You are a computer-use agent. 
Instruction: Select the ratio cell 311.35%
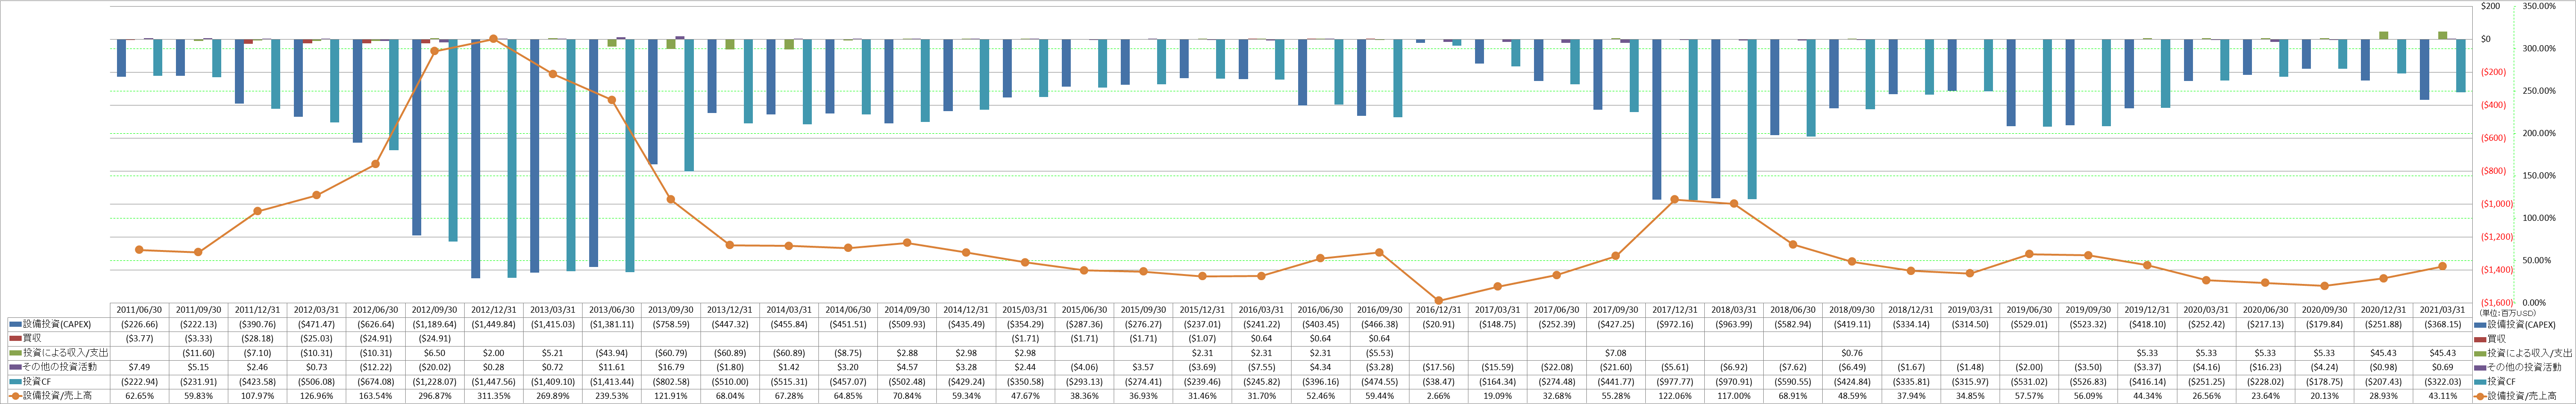pyautogui.click(x=493, y=396)
